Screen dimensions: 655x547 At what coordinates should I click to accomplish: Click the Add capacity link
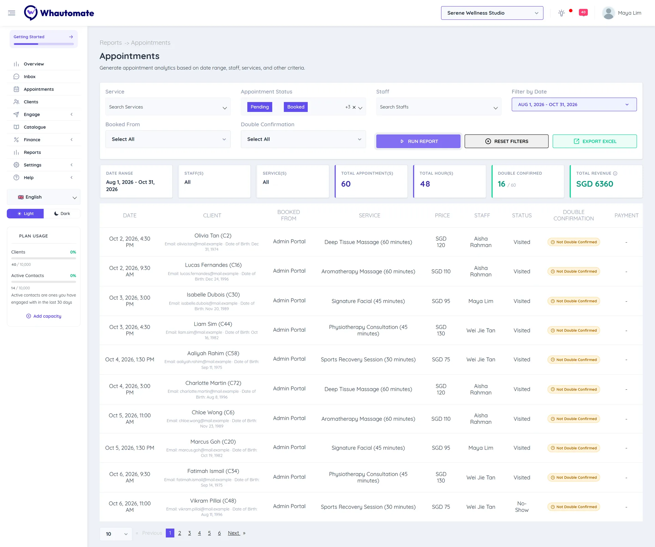44,316
